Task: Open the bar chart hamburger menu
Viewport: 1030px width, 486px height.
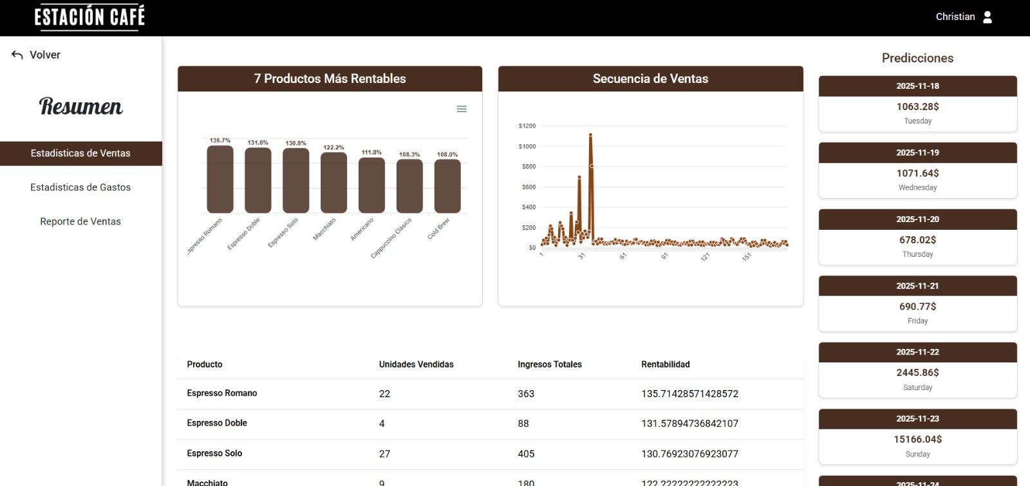Action: click(x=462, y=109)
